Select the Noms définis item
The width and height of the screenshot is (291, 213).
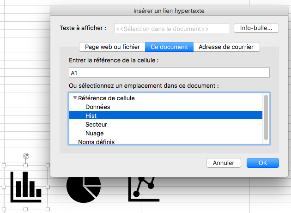96,142
